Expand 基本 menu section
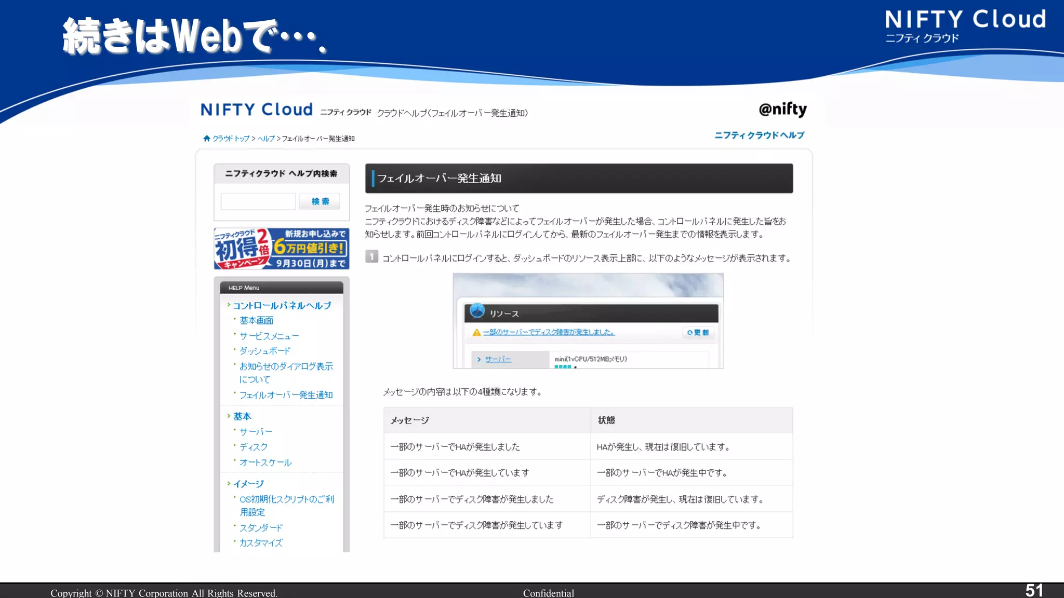The image size is (1064, 598). coord(242,416)
